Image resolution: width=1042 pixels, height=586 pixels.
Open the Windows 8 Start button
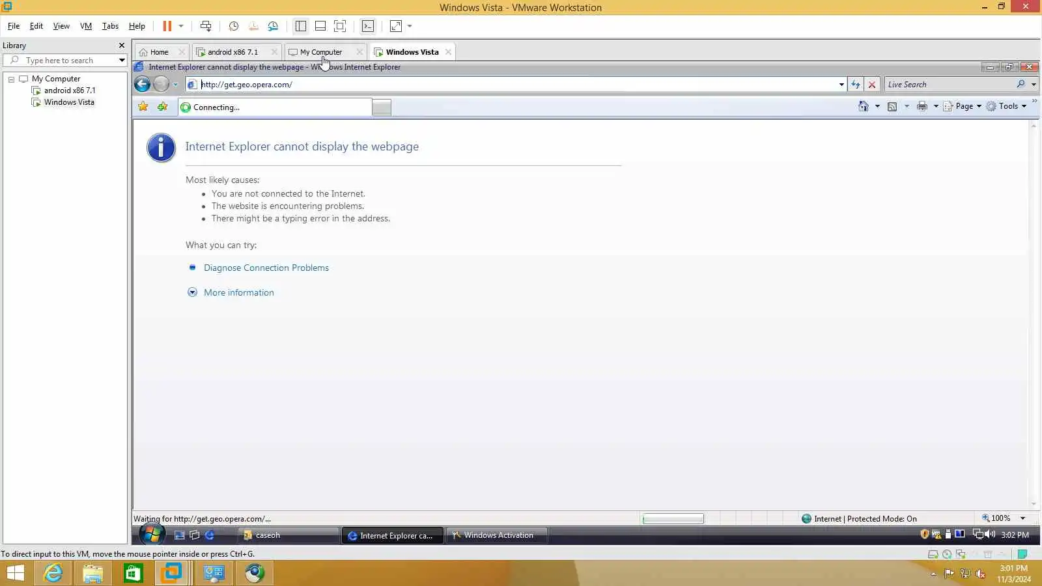pyautogui.click(x=15, y=573)
